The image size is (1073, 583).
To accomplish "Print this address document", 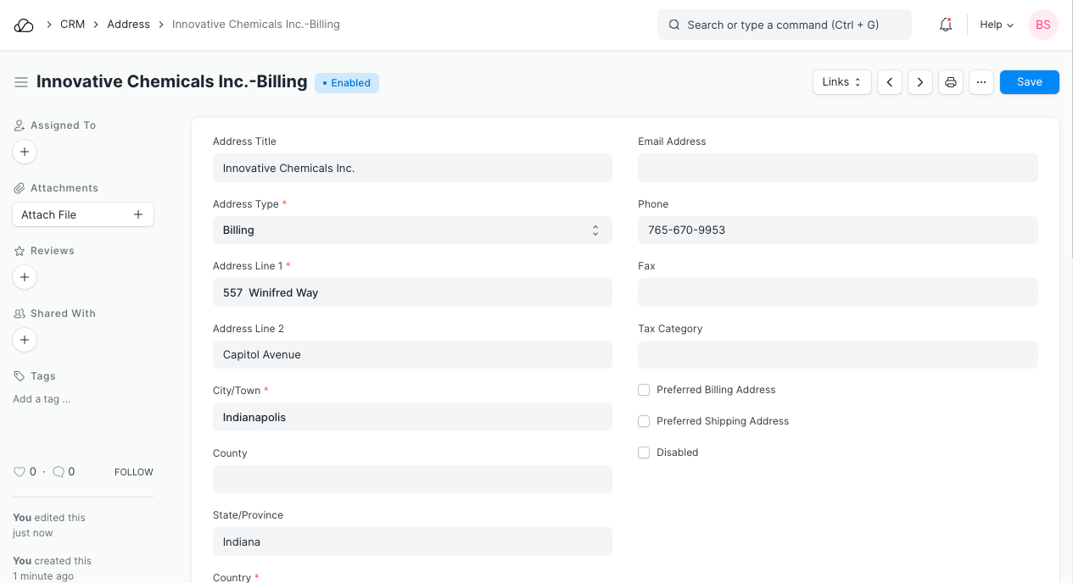I will 951,82.
